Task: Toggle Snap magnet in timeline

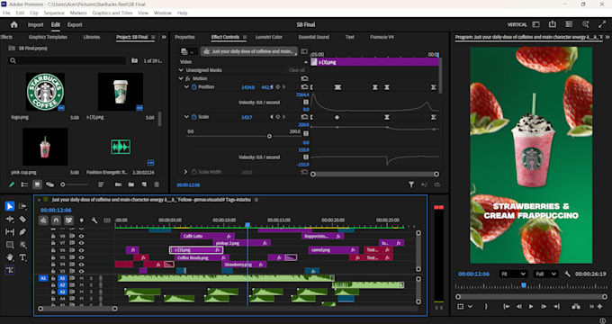Action: tap(56, 220)
